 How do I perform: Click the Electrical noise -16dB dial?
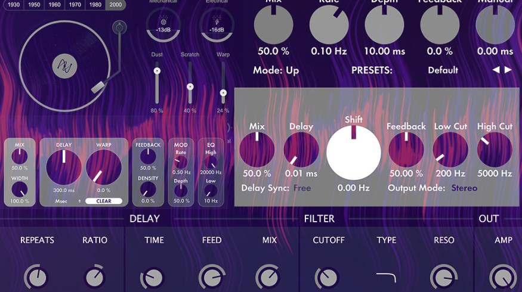(x=217, y=30)
